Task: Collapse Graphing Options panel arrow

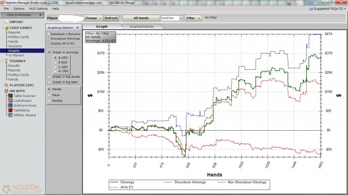Action: pos(78,28)
